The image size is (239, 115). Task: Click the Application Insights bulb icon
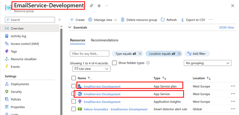point(80,101)
